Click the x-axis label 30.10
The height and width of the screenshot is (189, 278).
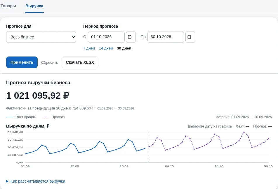(x=268, y=166)
